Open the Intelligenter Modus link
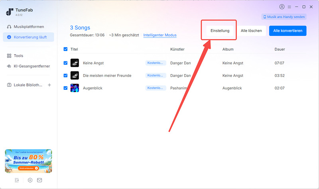The width and height of the screenshot is (319, 189). click(x=160, y=35)
